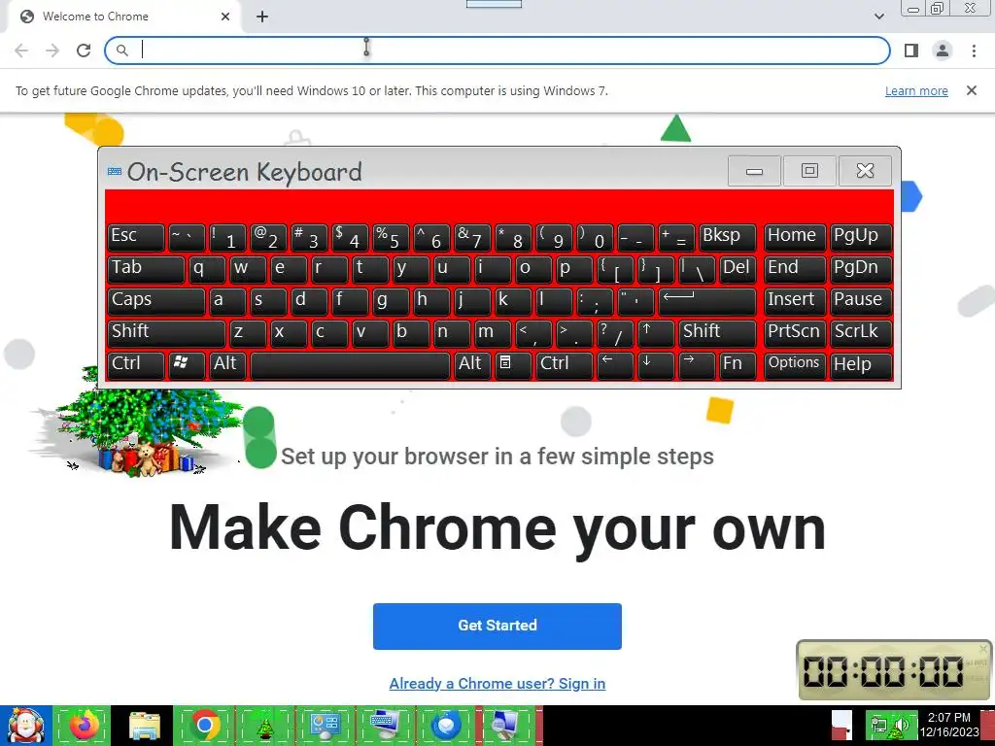Image resolution: width=995 pixels, height=746 pixels.
Task: Click the volume speaker tray icon
Action: (903, 725)
